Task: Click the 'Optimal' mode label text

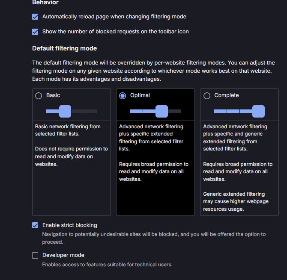Action: pos(140,95)
